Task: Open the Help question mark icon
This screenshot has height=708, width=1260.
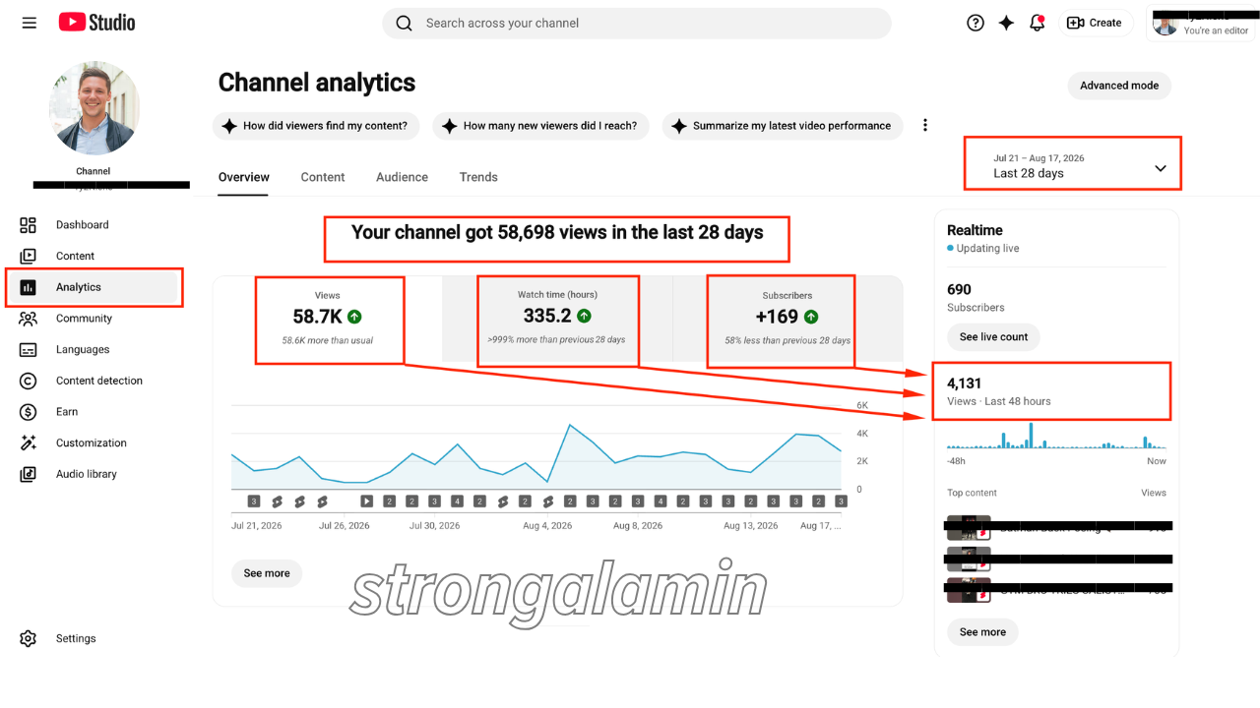Action: (976, 23)
